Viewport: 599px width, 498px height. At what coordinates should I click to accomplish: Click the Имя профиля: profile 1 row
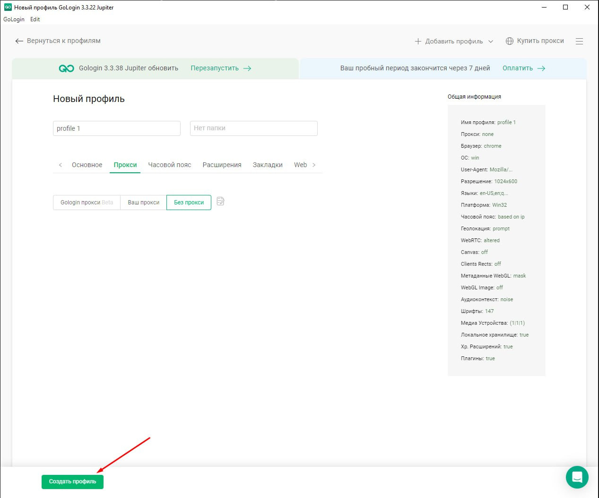[x=488, y=122]
